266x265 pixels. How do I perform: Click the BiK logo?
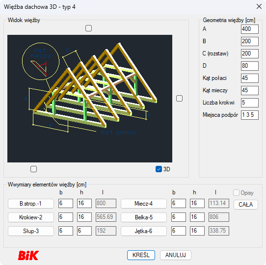[28, 255]
